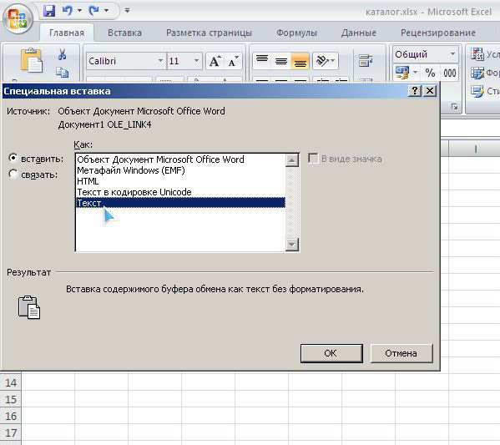Screen dimensions: 500x445
Task: Open format as table icon
Action: point(477,73)
